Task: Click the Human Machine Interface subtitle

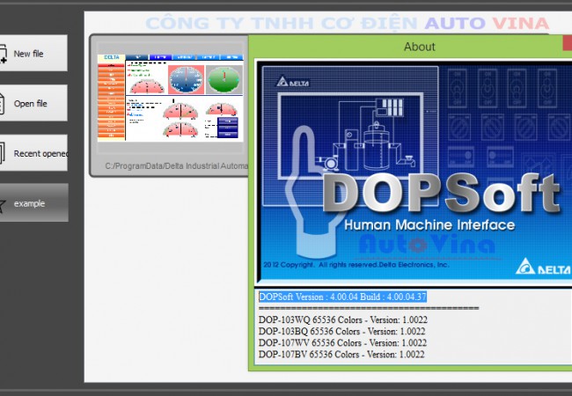Action: 429,225
